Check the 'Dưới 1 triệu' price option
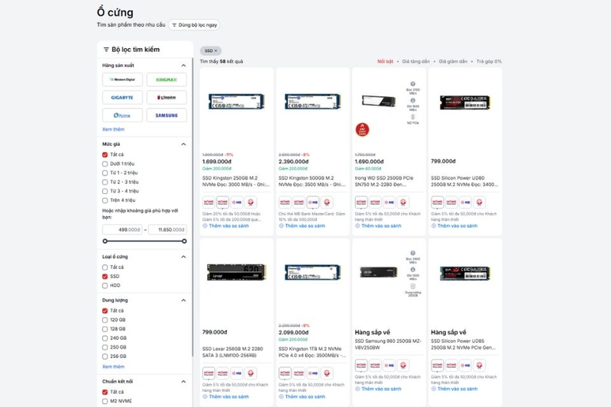 [x=105, y=163]
